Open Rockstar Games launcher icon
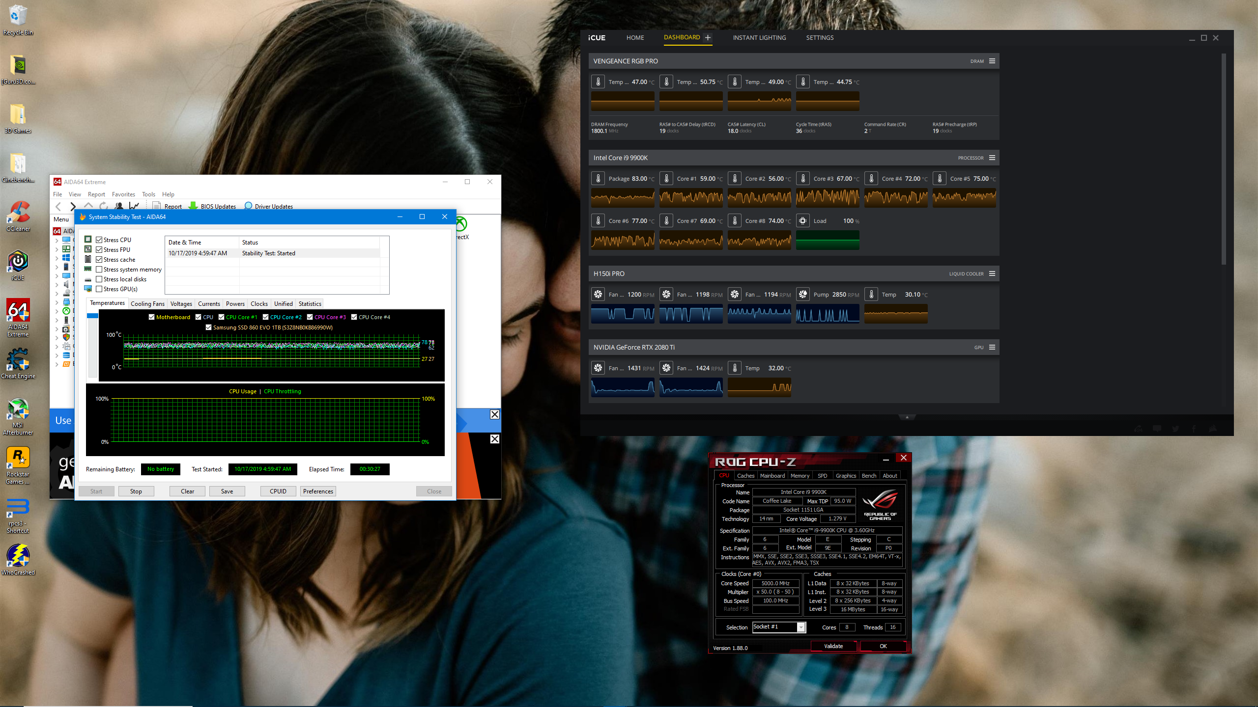 coord(18,465)
